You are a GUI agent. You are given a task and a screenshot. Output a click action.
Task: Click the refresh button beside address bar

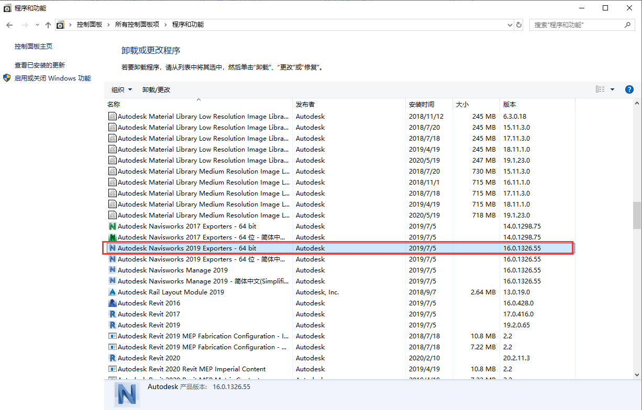pyautogui.click(x=519, y=25)
